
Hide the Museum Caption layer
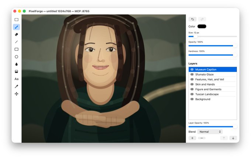click(x=192, y=70)
